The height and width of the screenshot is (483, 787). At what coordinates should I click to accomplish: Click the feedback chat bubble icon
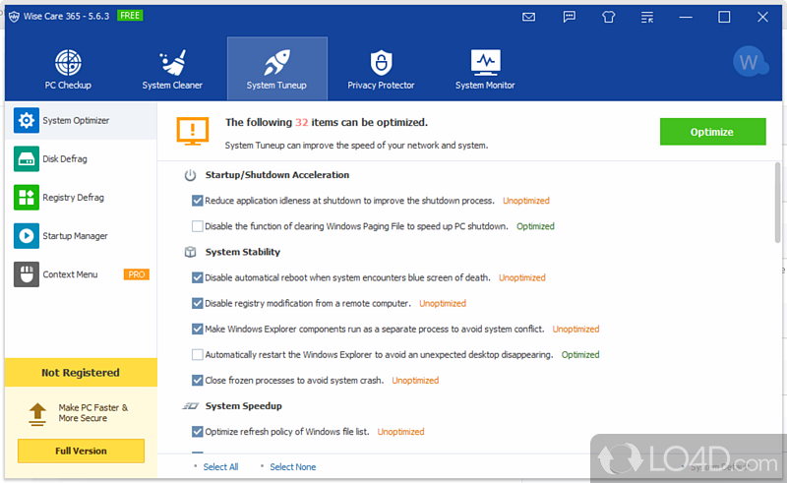click(569, 17)
